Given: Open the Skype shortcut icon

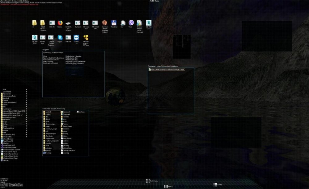Looking at the screenshot, I should coord(60,38).
